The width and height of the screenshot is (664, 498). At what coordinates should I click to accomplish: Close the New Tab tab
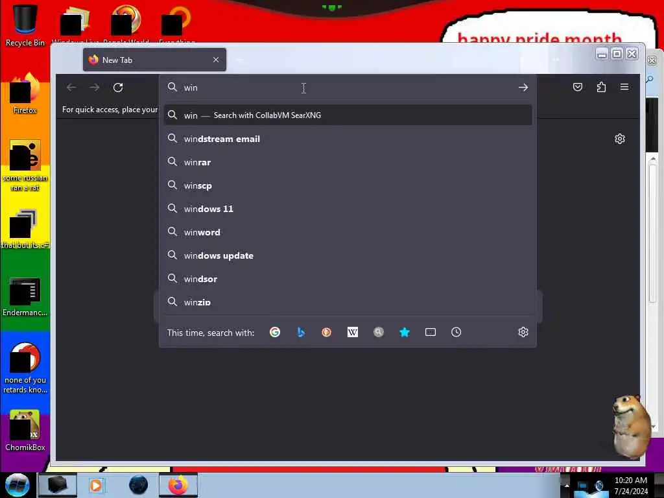pos(216,60)
